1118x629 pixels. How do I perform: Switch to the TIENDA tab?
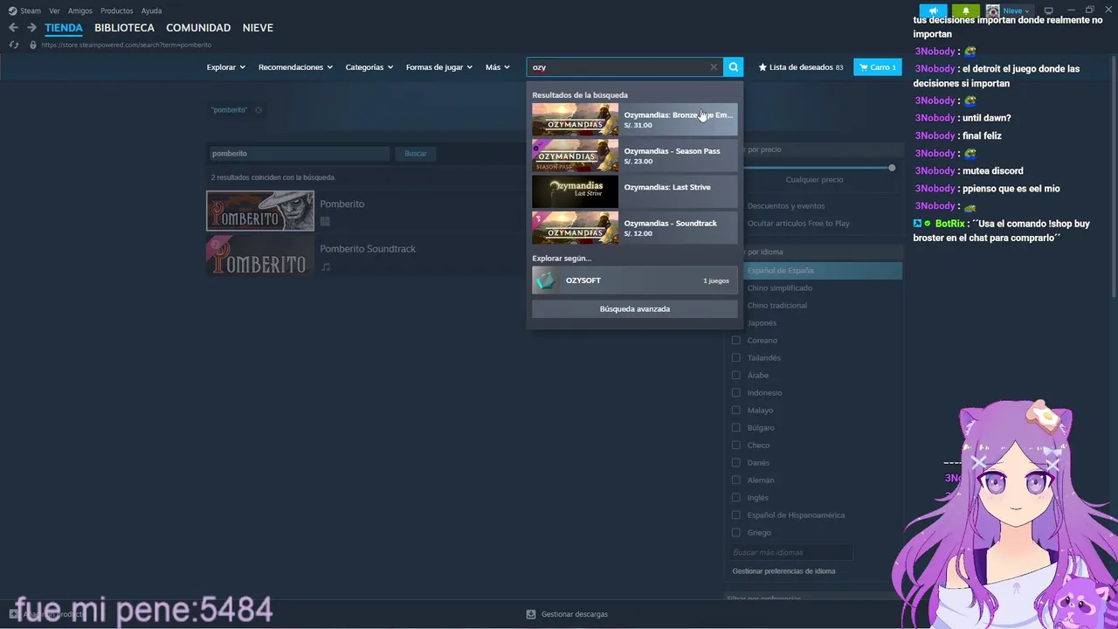pos(64,28)
